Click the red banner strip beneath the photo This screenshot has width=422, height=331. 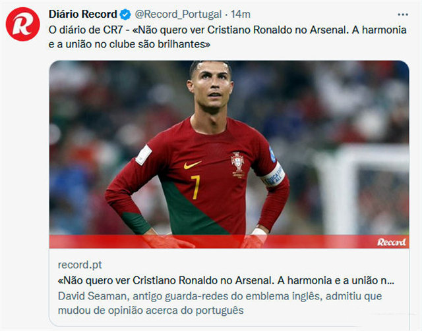[229, 242]
